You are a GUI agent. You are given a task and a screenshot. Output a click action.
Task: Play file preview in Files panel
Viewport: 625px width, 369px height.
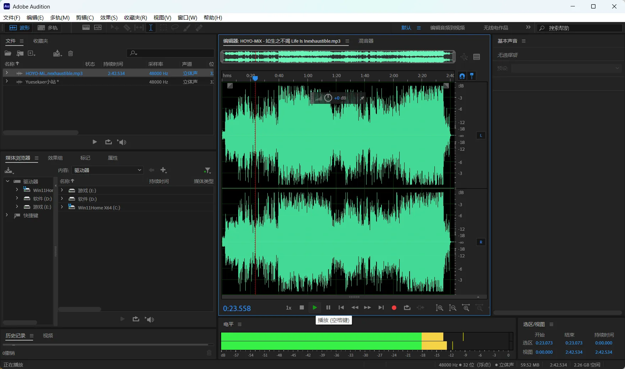pyautogui.click(x=95, y=142)
